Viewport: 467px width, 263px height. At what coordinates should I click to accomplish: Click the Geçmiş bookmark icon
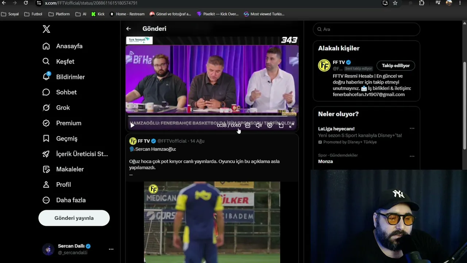(46, 138)
